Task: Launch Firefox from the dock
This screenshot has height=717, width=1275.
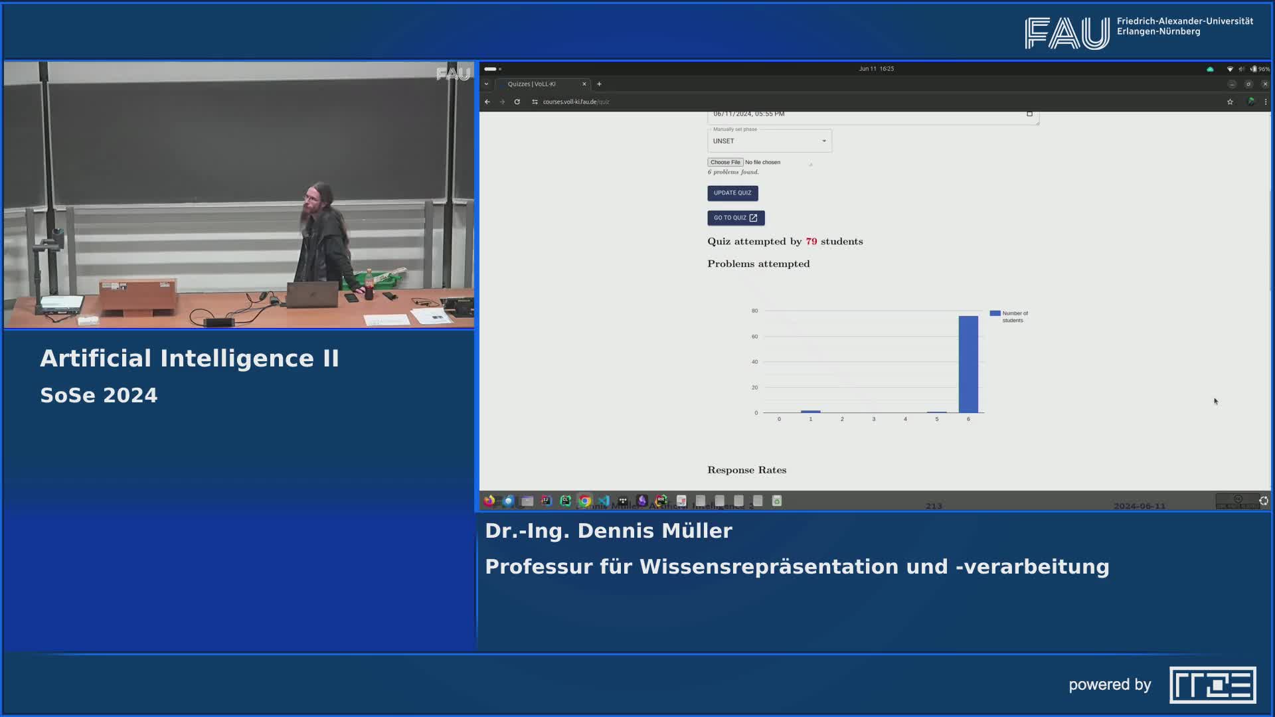Action: click(490, 501)
